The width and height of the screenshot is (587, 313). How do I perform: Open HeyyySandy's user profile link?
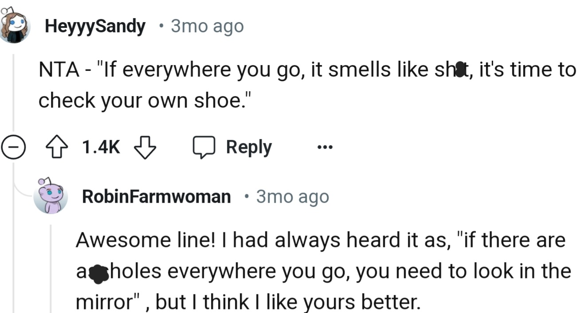pos(95,27)
